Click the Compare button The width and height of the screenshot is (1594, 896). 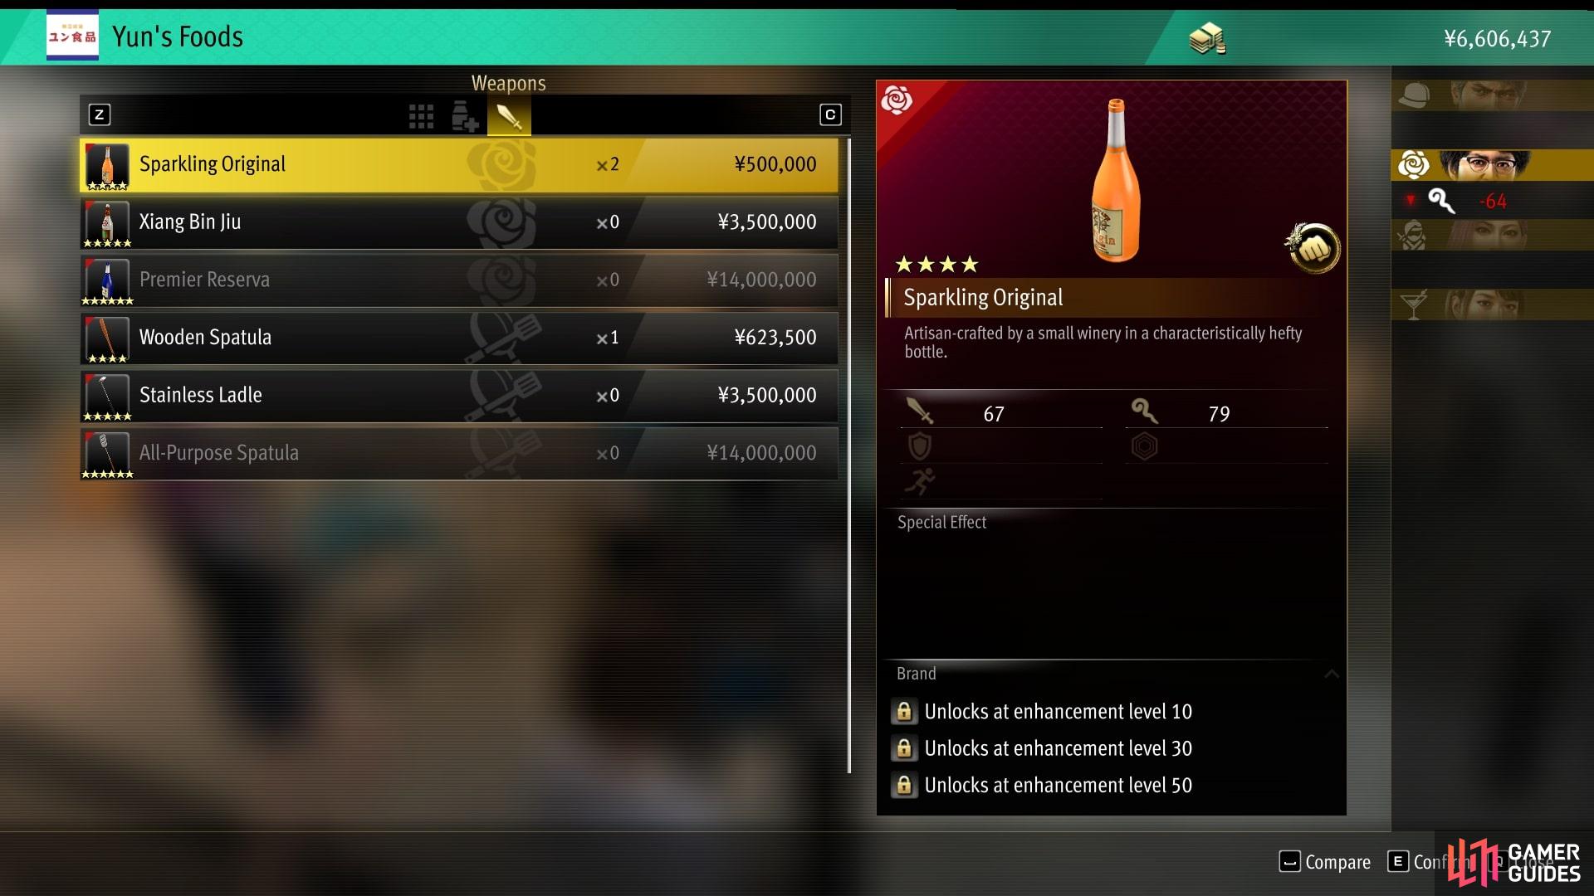[x=1325, y=862]
